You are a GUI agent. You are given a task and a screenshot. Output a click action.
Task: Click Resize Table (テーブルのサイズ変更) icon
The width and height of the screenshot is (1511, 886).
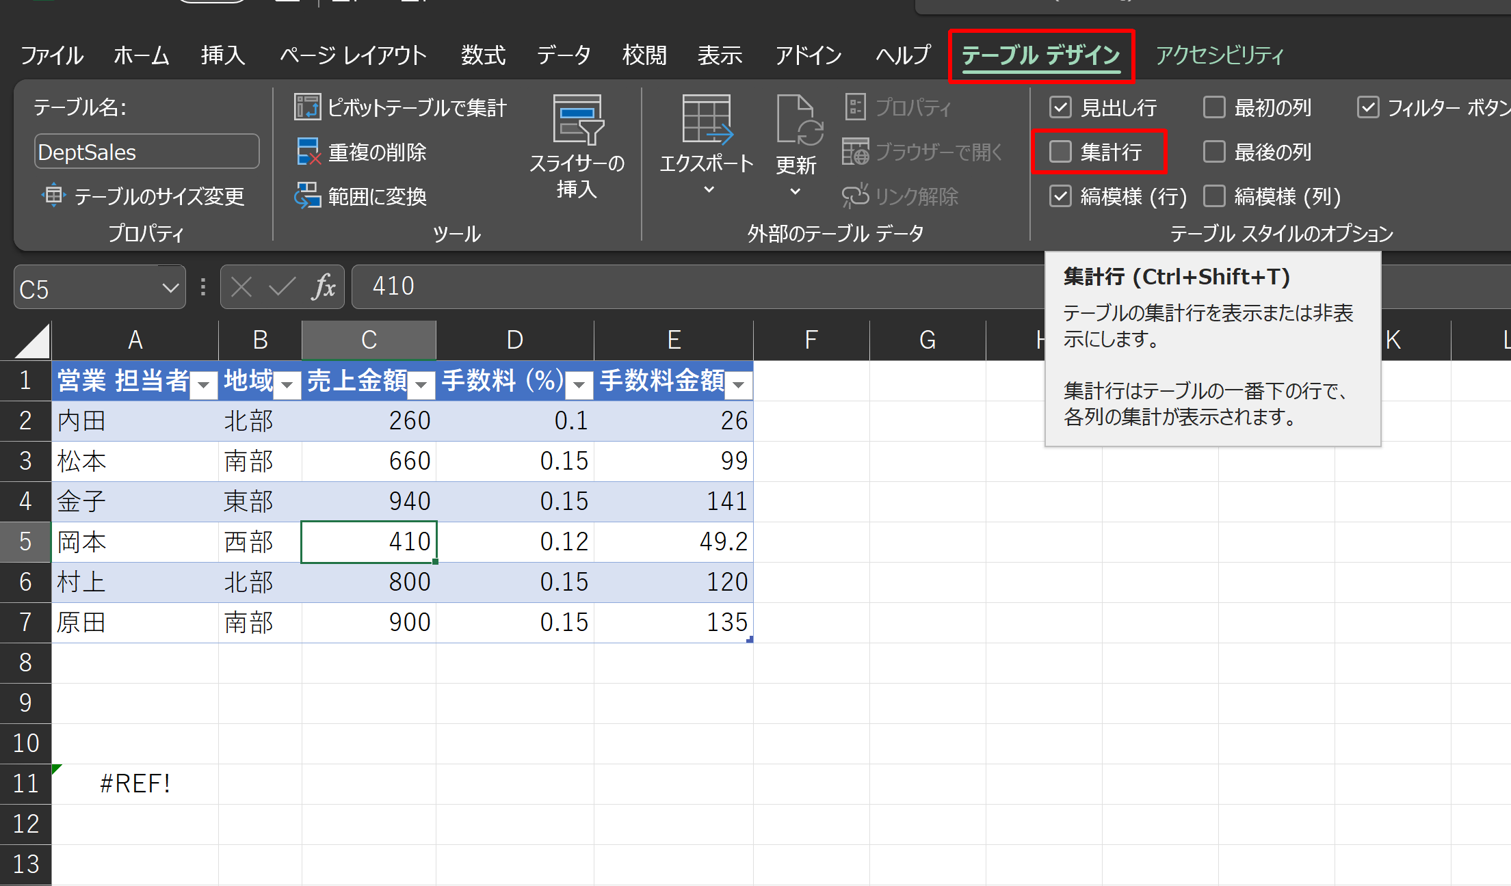53,196
